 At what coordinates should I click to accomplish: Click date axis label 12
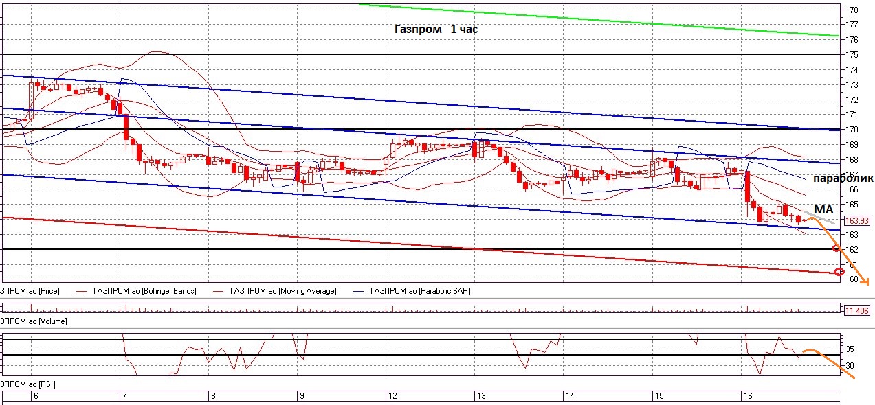(x=392, y=397)
